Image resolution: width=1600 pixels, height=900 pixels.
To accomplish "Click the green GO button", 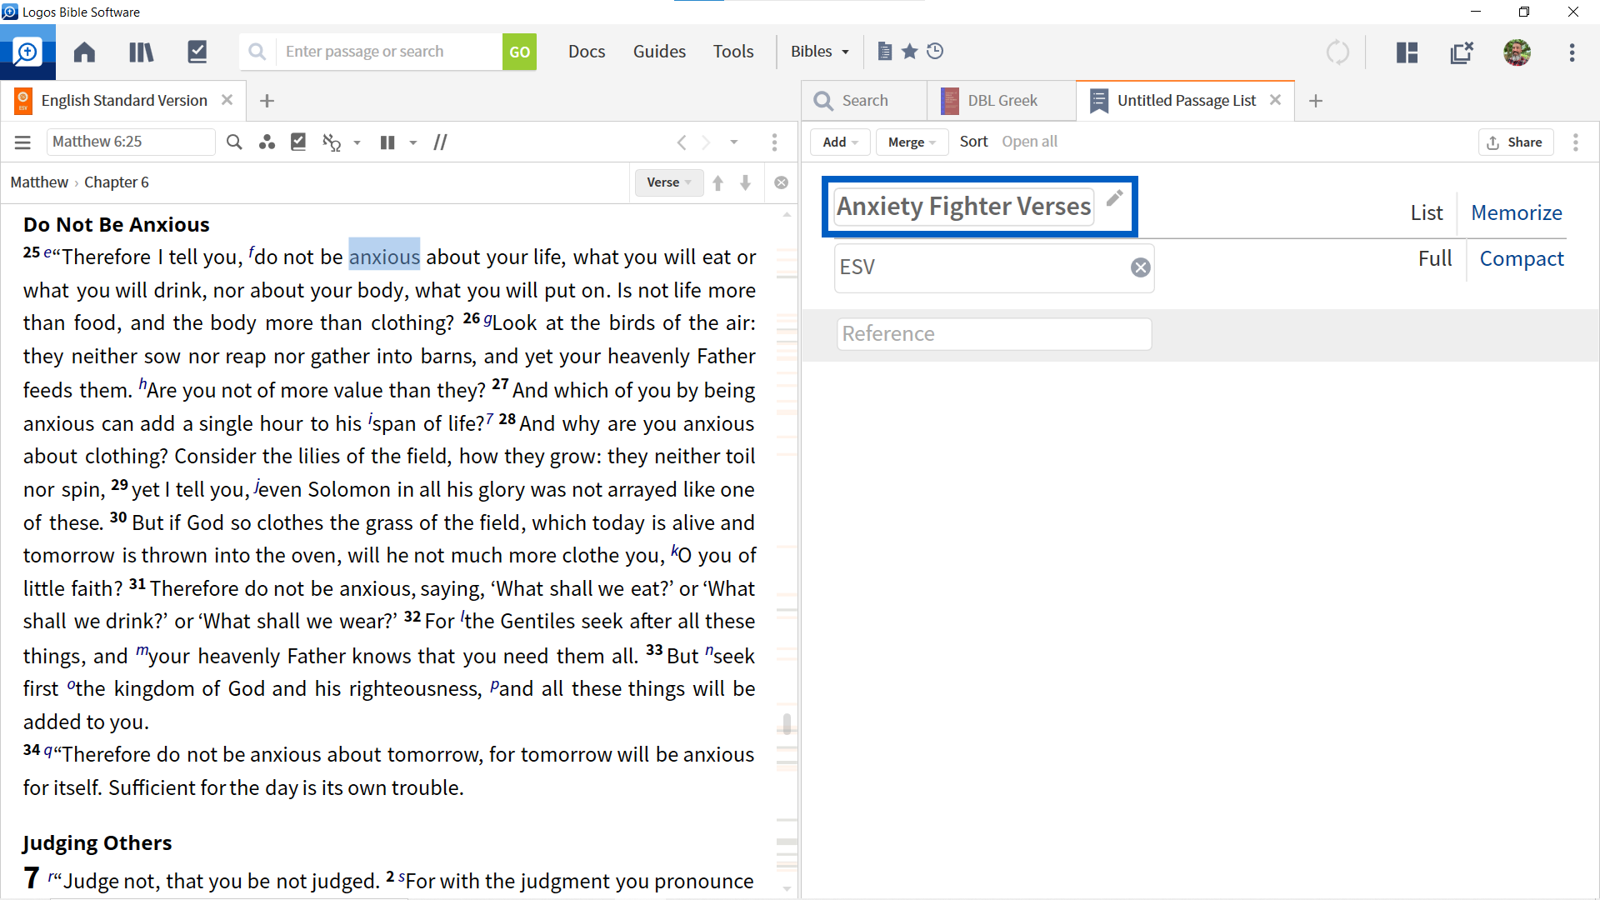I will pyautogui.click(x=519, y=52).
